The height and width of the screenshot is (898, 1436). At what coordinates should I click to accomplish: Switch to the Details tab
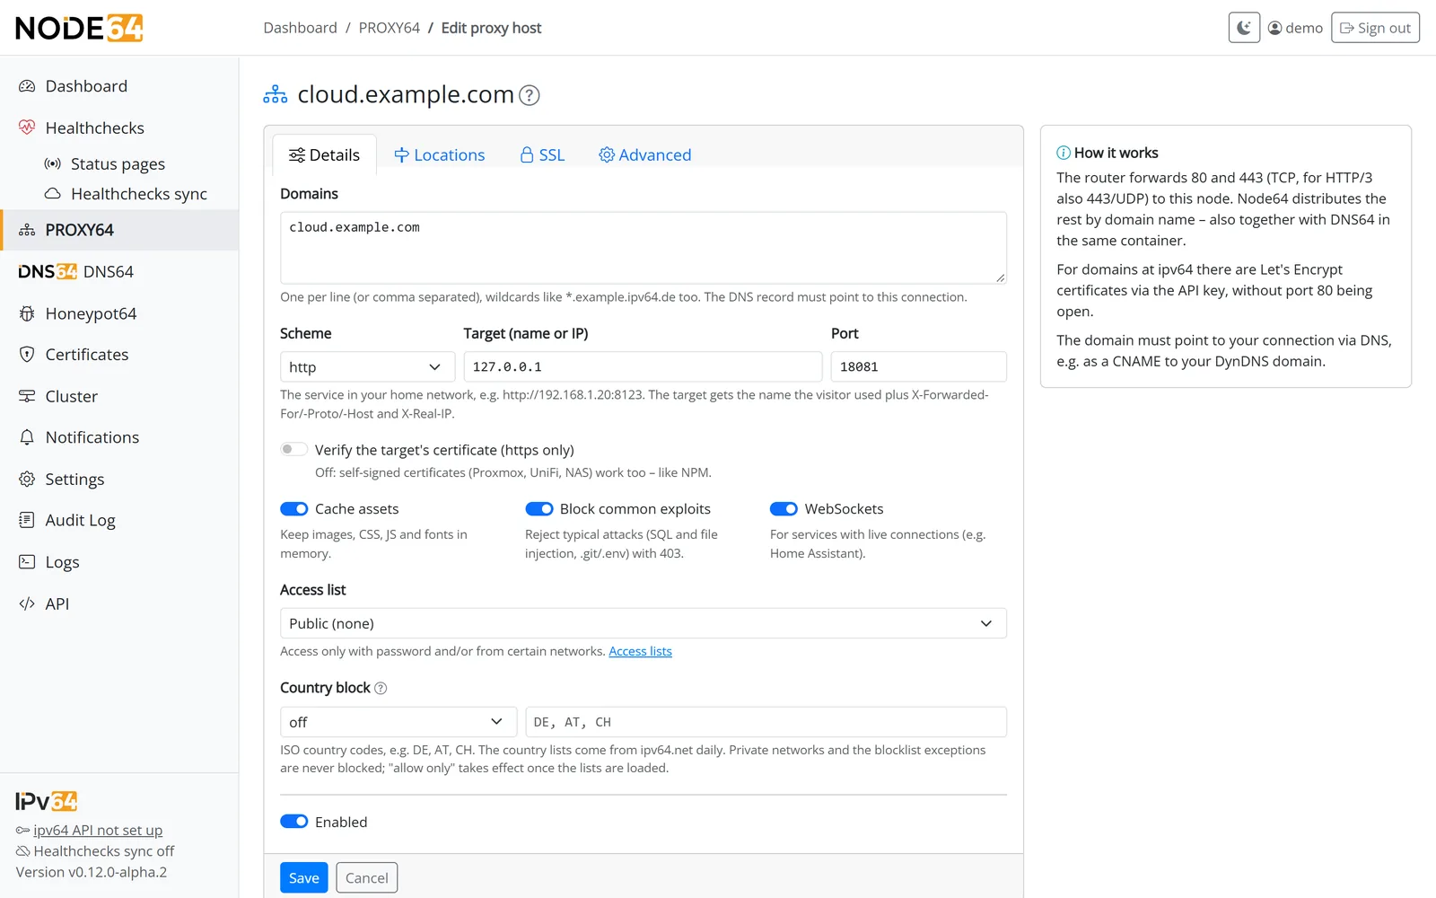[x=324, y=155]
